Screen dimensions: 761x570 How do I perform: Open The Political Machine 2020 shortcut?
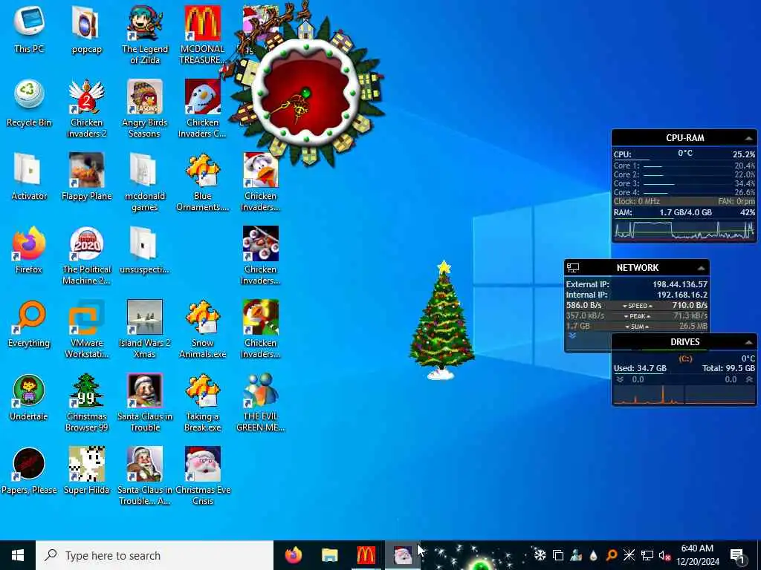pos(86,255)
